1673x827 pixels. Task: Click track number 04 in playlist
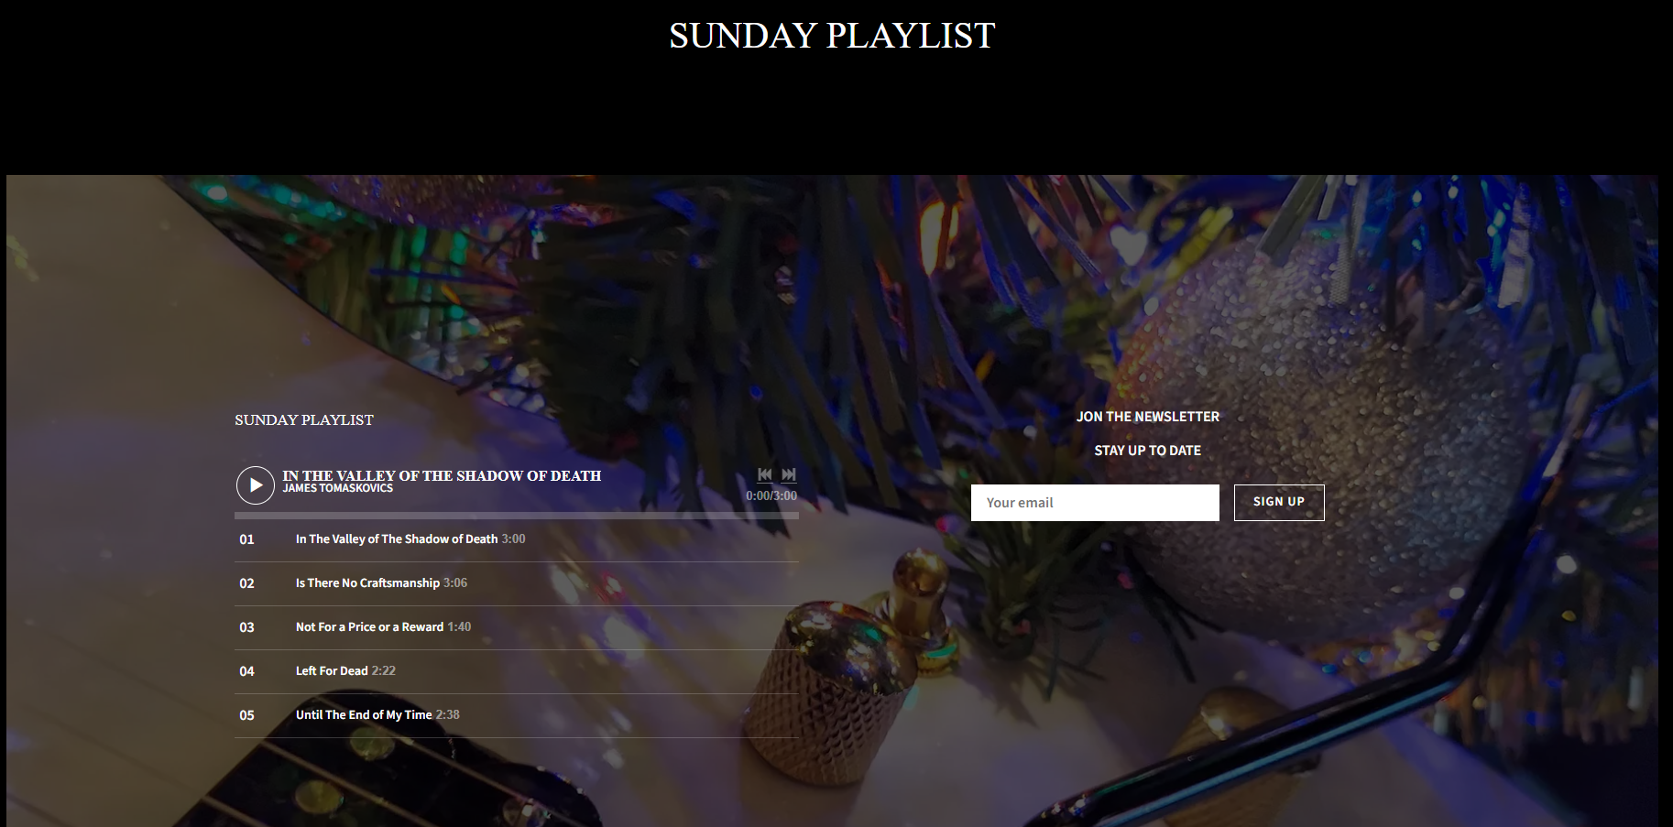pyautogui.click(x=246, y=671)
